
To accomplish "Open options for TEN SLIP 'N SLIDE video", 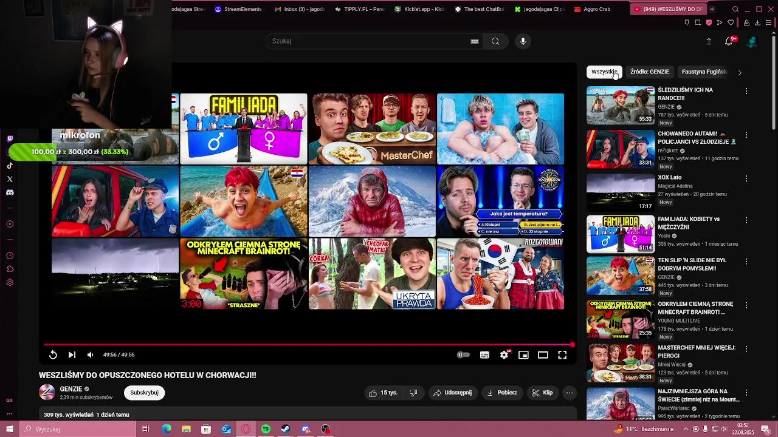I will (x=746, y=261).
